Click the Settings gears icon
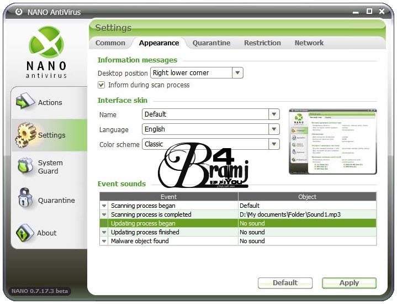The image size is (397, 304). tap(25, 135)
